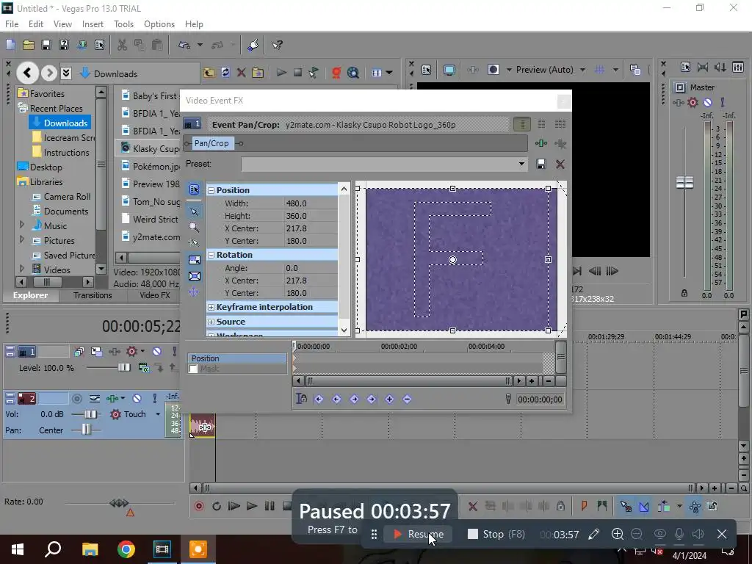
Task: Collapse the Position property group
Action: click(x=211, y=190)
